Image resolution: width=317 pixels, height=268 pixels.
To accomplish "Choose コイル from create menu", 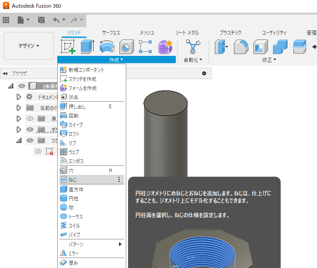I will [x=92, y=226].
